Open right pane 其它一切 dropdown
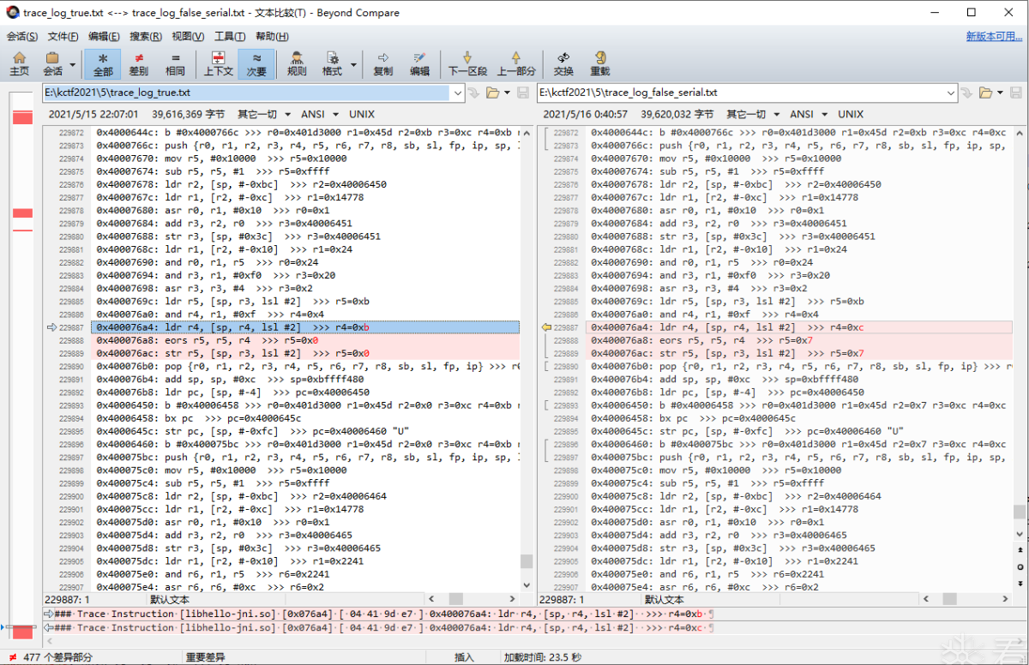Screen dimensions: 1029x665 coord(753,114)
